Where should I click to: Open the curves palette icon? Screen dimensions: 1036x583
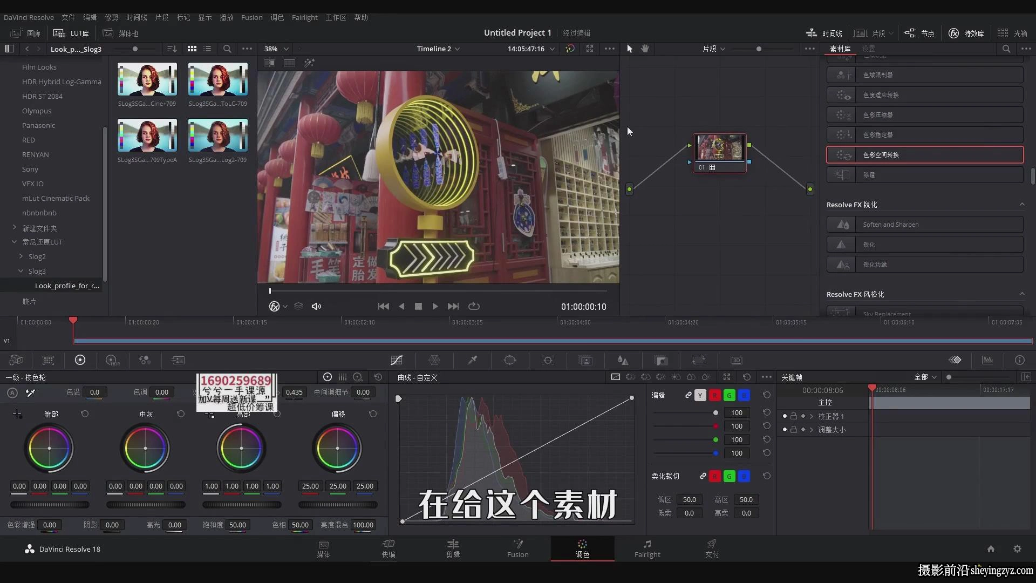coord(397,360)
